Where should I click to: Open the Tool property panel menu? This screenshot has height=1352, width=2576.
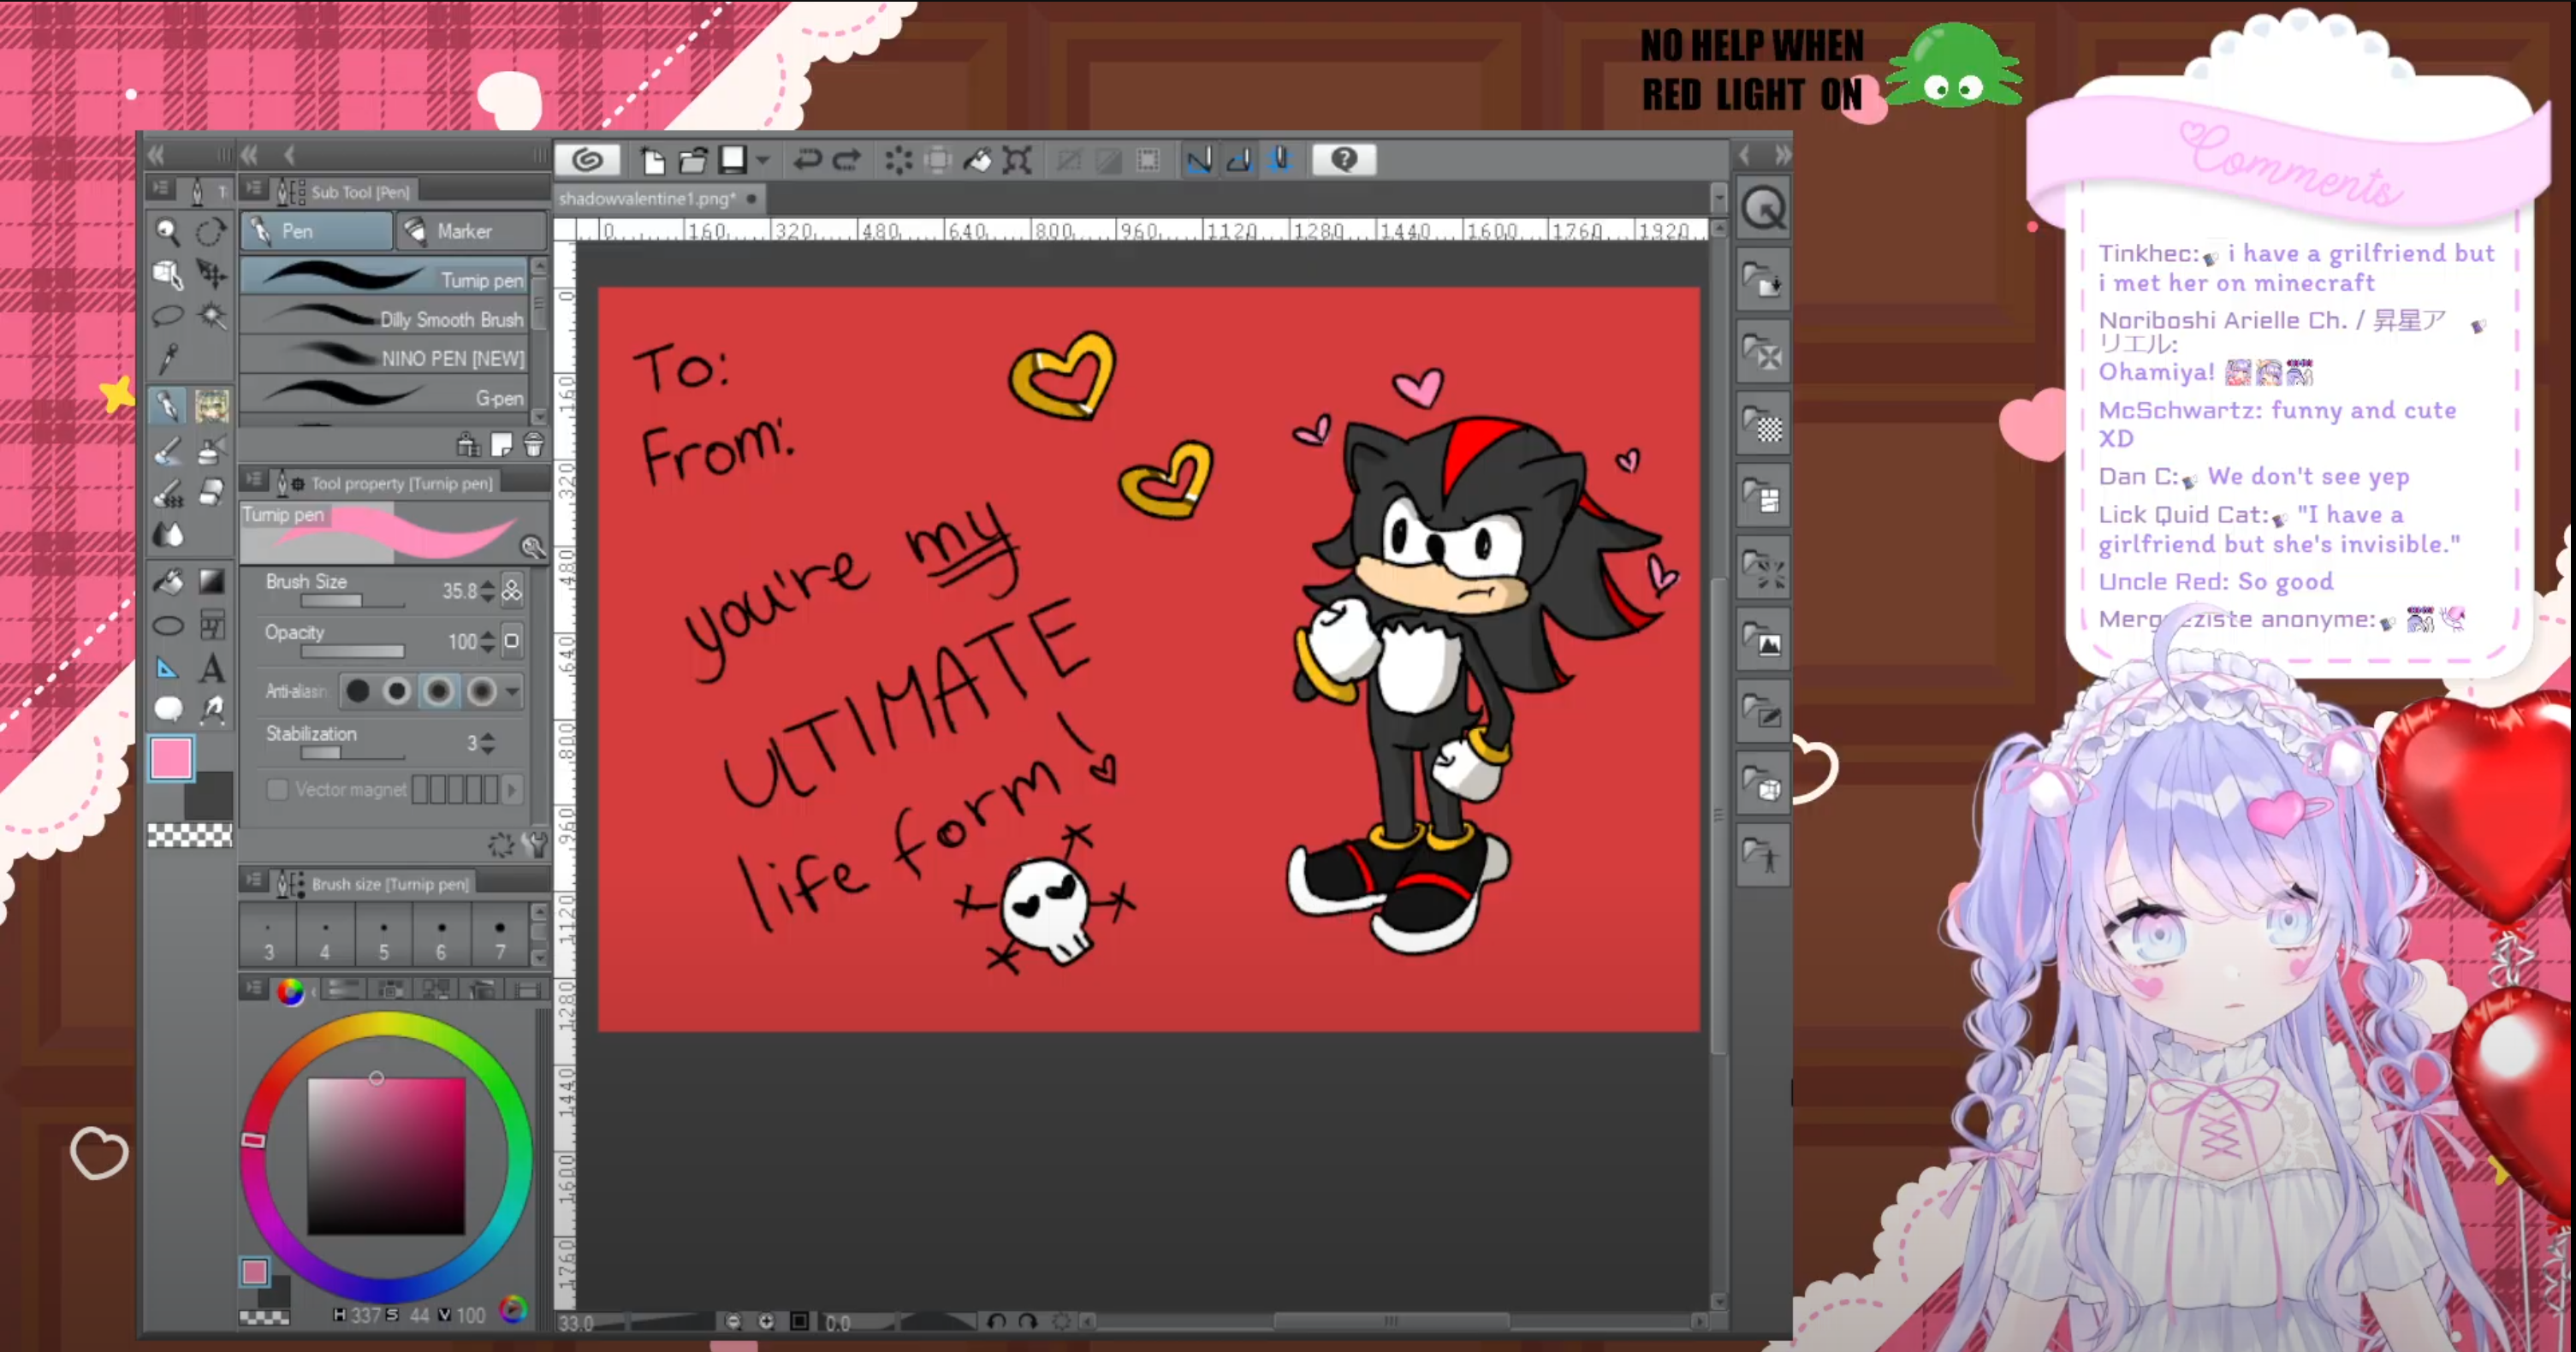254,481
